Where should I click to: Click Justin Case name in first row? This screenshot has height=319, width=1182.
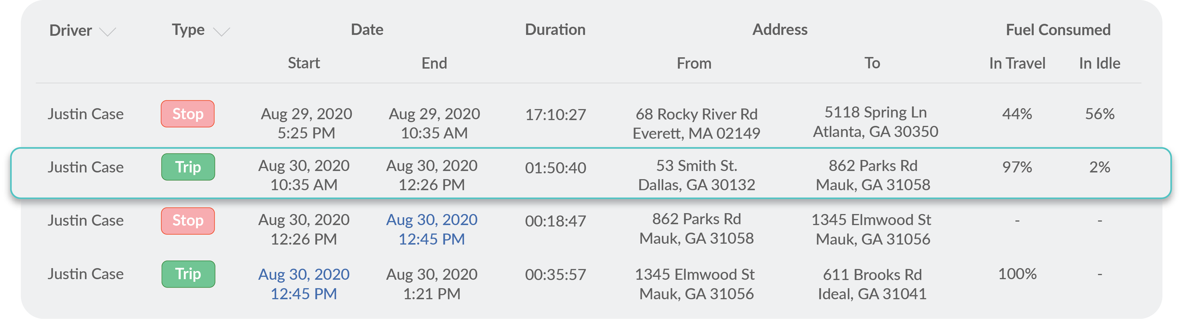86,114
